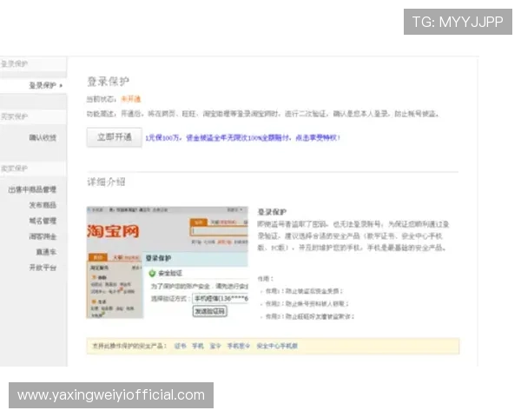Click the 作用2 bullet line
Screen dimensions: 521x417
point(307,303)
